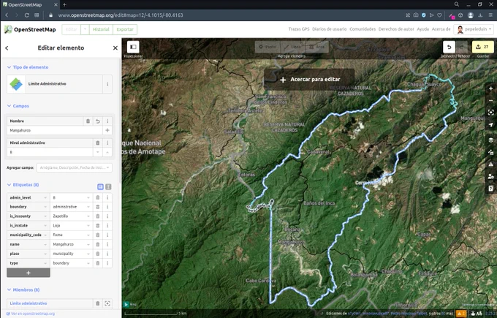Zoom in using the map plus control

pyautogui.click(x=490, y=88)
